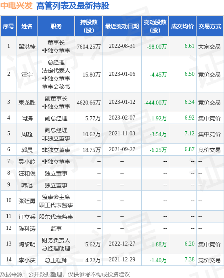Click the date 2023-01-12
The height and width of the screenshot is (278, 224).
tap(122, 102)
